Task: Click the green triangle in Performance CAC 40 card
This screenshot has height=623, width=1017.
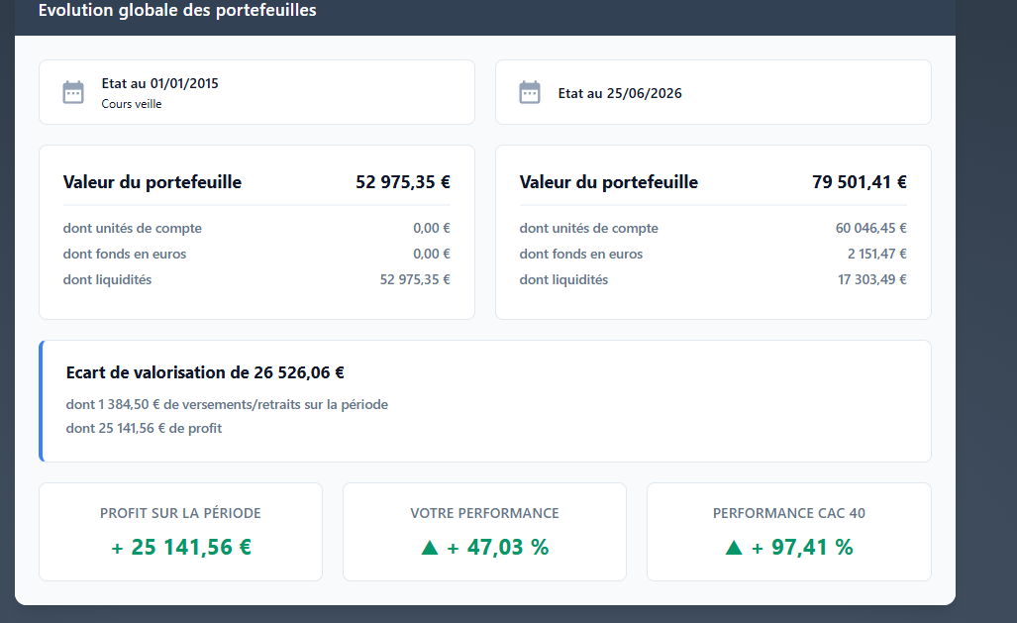Action: point(734,548)
